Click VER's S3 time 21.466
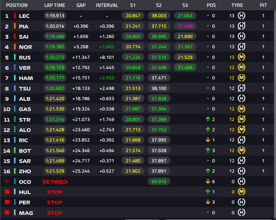Screen dimensions: 276x220 click(x=185, y=68)
